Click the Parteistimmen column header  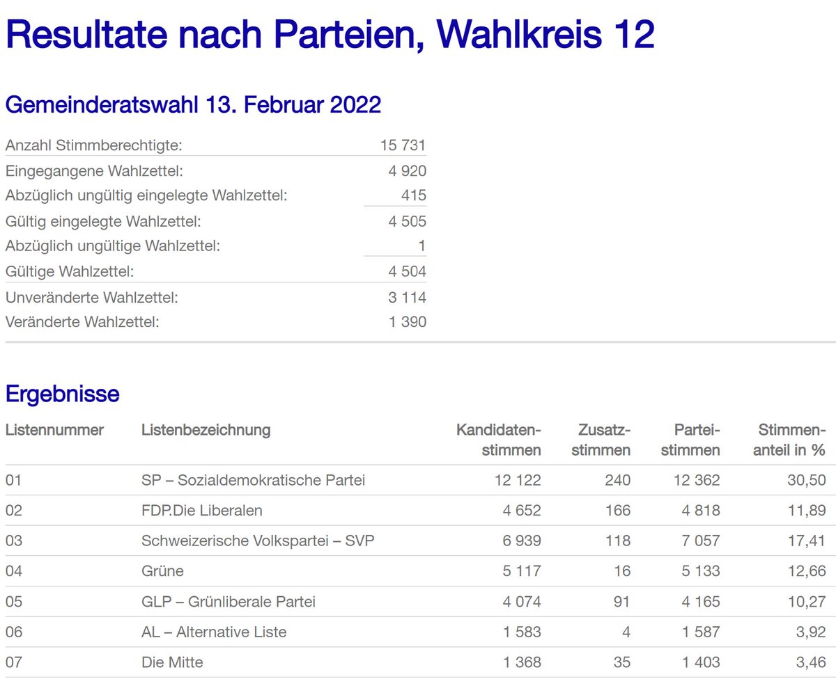[x=690, y=440]
